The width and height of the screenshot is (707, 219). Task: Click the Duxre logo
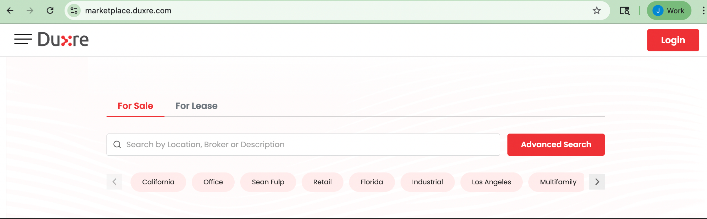click(64, 39)
